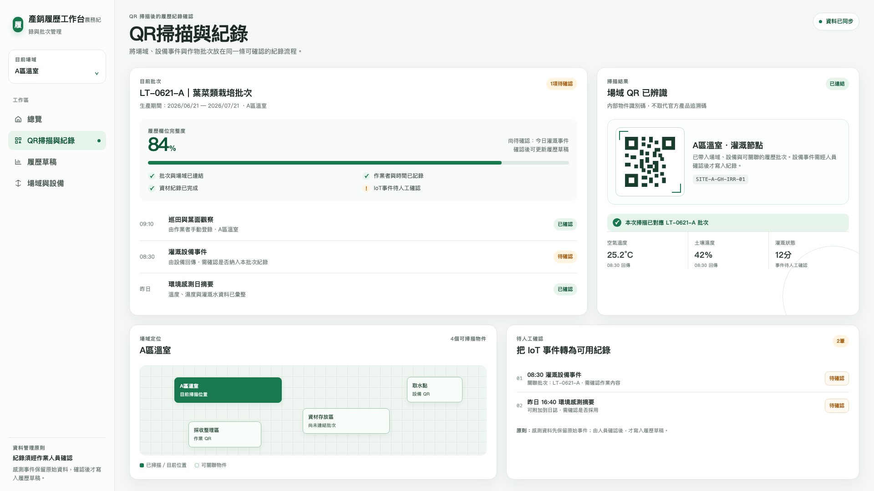Click the A區溫室 · 灌溉節點 title

click(727, 145)
